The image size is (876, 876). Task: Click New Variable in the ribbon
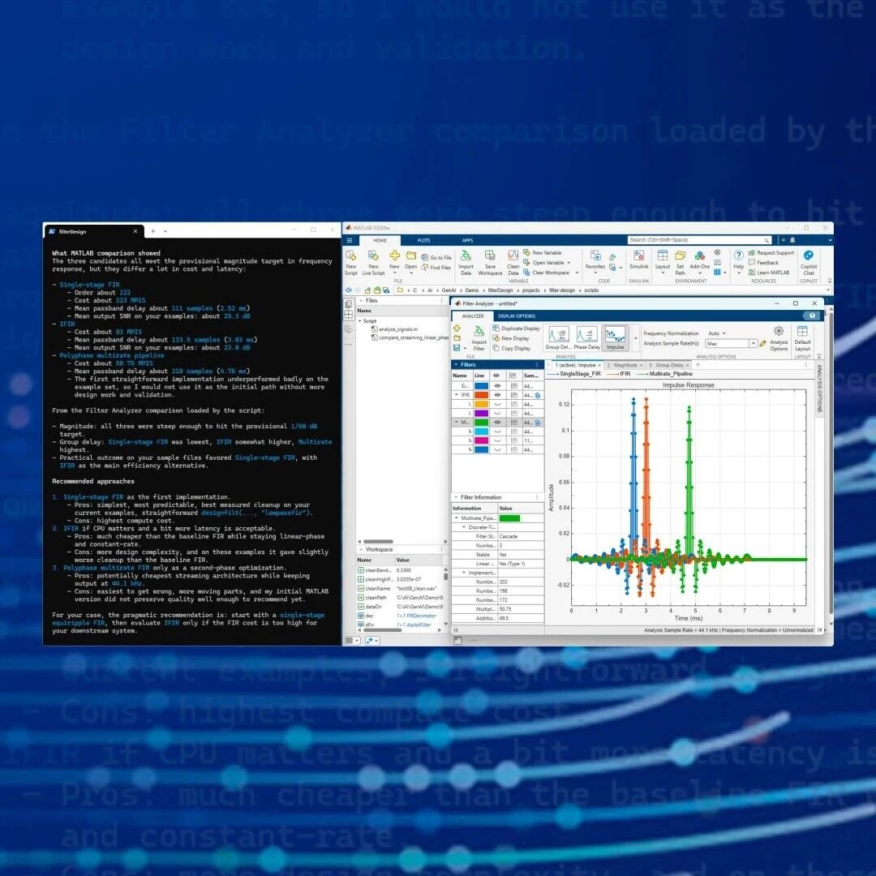pyautogui.click(x=543, y=252)
